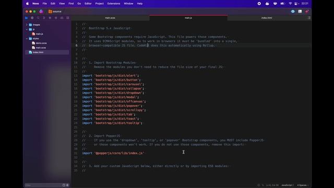Open the All Sidebars grid icon
Image resolution: width=334 pixels, height=188 pixels.
[68, 18]
